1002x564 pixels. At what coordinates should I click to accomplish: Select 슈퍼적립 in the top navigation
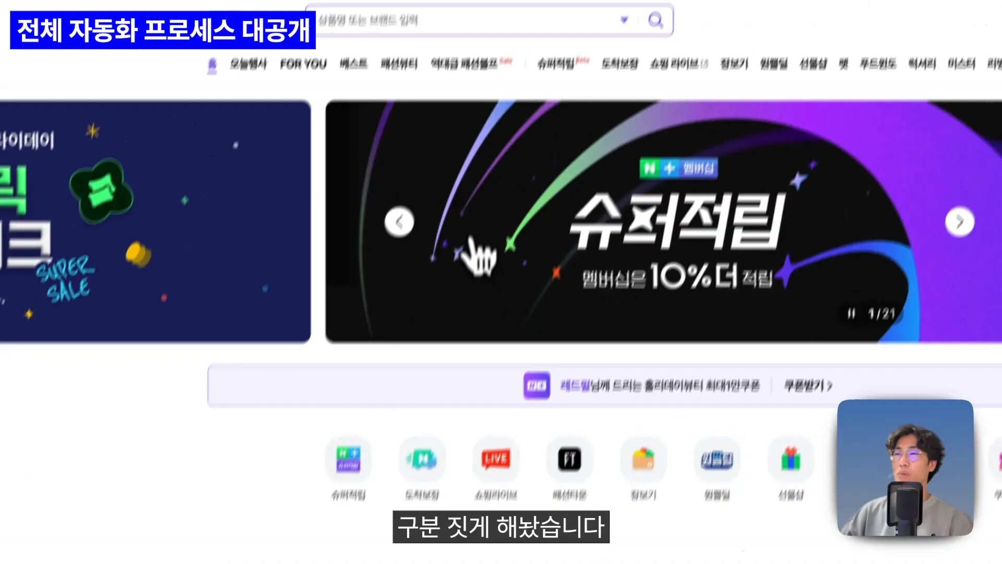pyautogui.click(x=563, y=64)
